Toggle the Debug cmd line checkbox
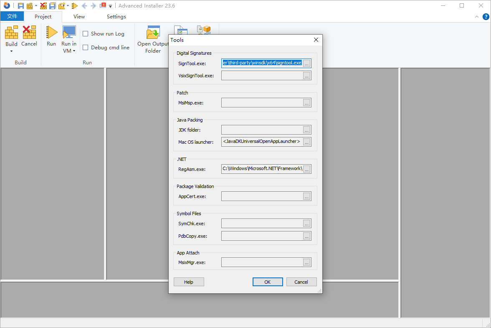The width and height of the screenshot is (491, 328). pyautogui.click(x=86, y=48)
